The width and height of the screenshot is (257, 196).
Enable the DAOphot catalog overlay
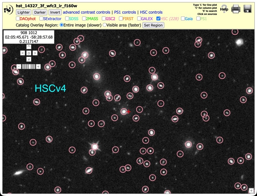(18, 19)
